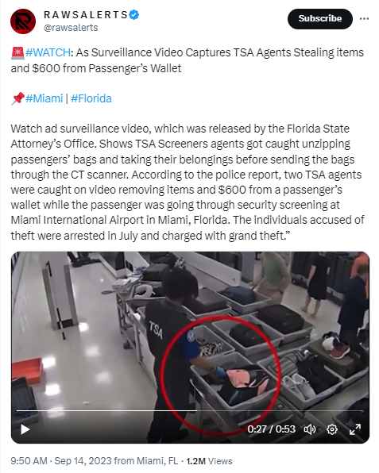Image resolution: width=379 pixels, height=473 pixels.
Task: Open the #Miami hashtag
Action: point(44,98)
